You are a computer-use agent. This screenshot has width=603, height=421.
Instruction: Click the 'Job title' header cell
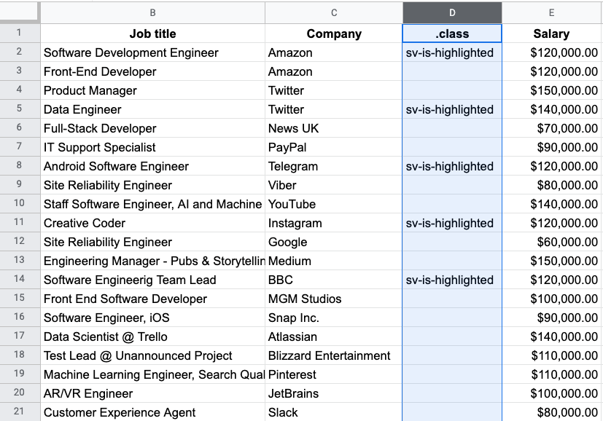coord(152,34)
